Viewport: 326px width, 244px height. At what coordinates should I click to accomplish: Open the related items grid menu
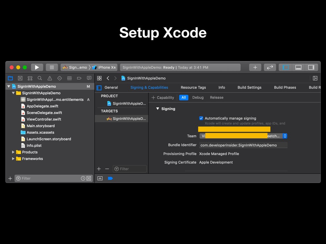(x=99, y=78)
